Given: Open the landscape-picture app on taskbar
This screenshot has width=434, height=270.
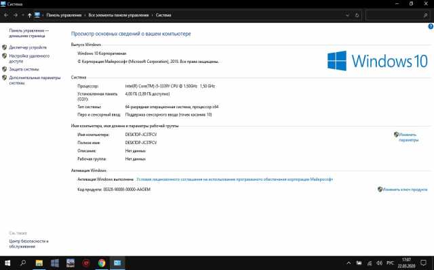Looking at the screenshot, I should pos(71,263).
